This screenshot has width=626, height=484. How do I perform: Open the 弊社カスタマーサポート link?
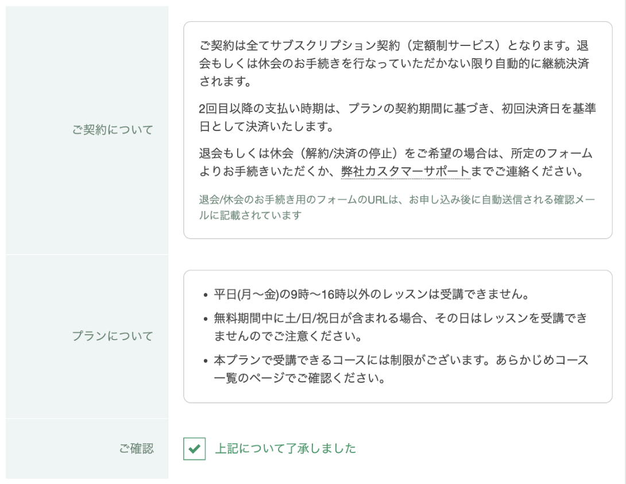(405, 171)
